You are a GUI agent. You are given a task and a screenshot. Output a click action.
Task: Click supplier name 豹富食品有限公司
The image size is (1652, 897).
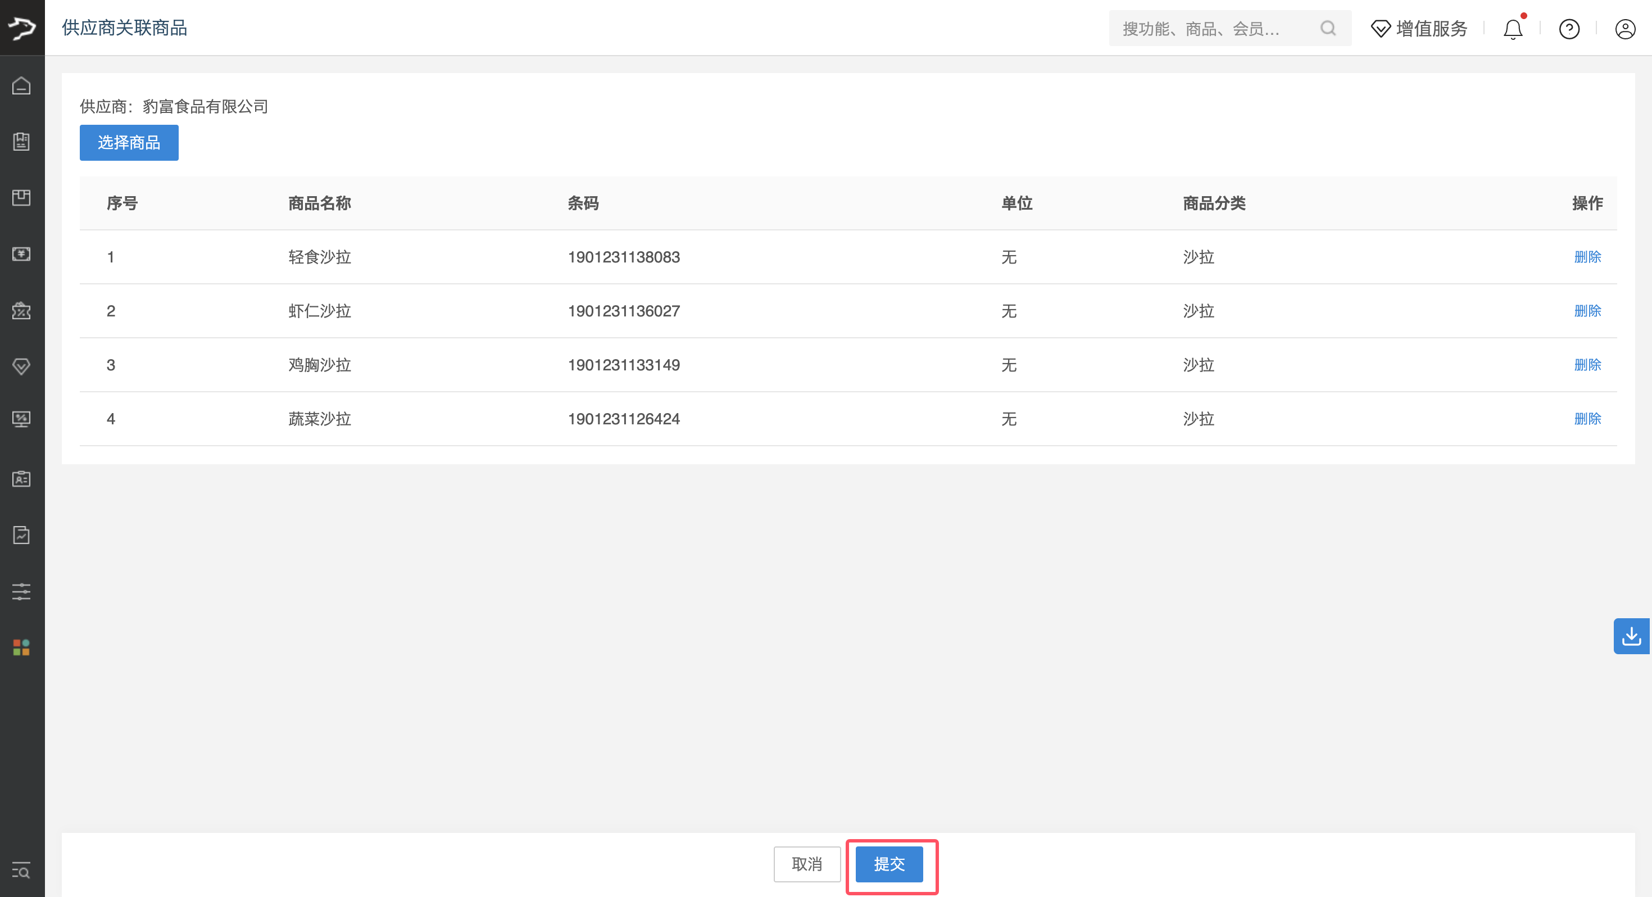pos(205,107)
